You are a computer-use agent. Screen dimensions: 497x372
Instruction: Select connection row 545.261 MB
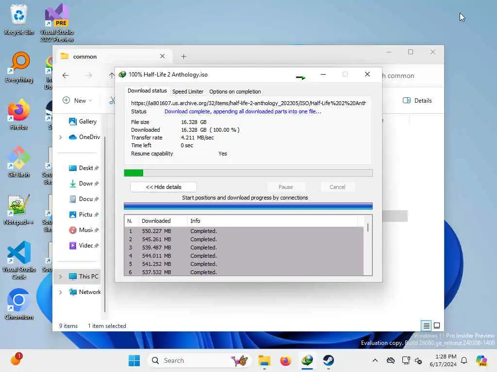pos(244,239)
